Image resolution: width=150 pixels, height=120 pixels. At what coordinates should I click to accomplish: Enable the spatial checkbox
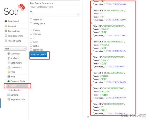click(x=31, y=46)
